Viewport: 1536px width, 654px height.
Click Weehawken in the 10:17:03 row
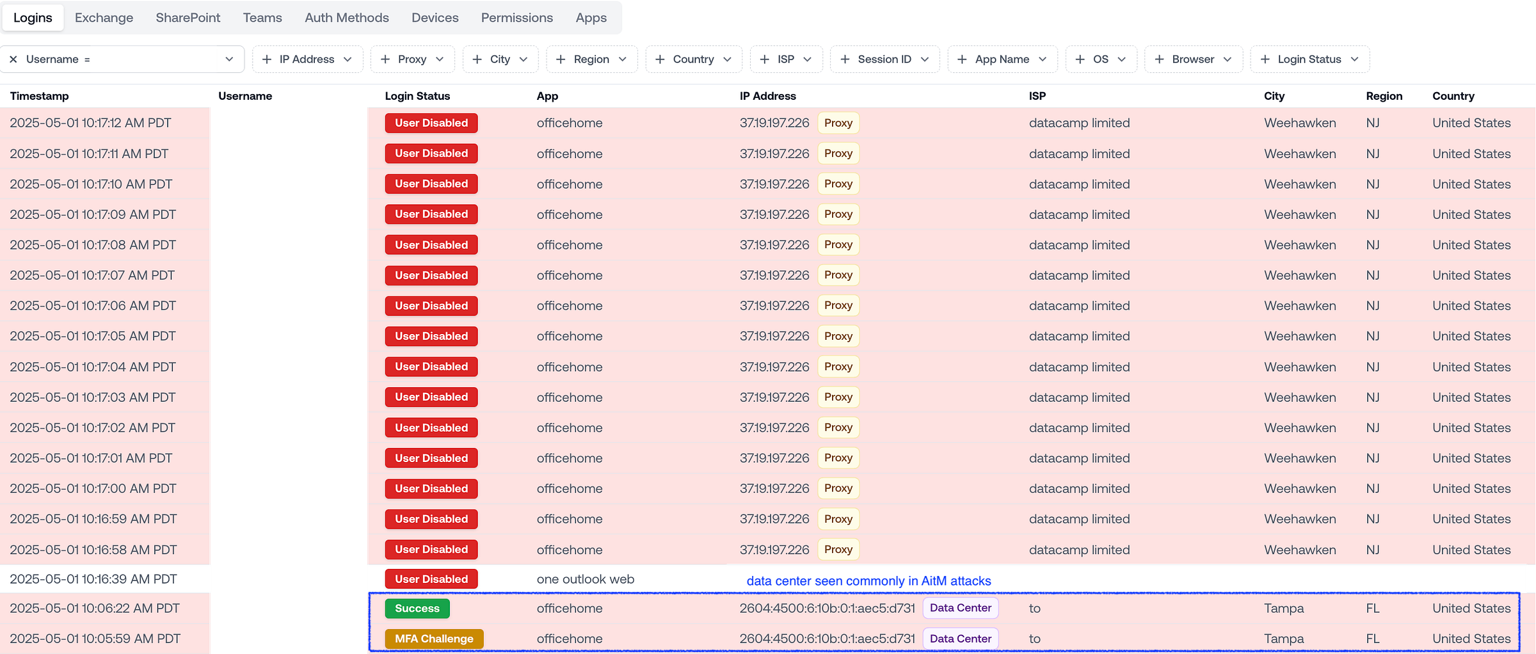(1300, 397)
